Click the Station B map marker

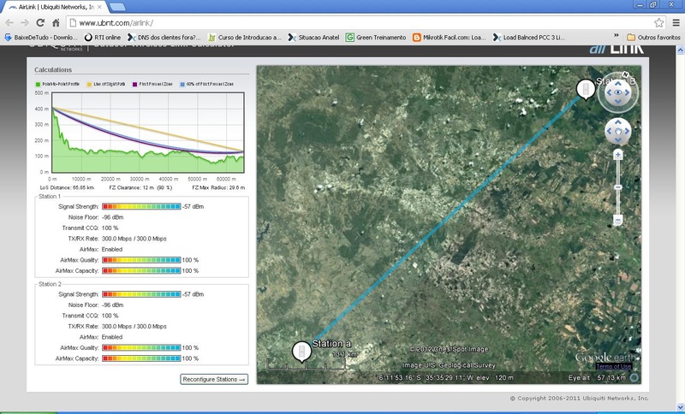click(586, 90)
